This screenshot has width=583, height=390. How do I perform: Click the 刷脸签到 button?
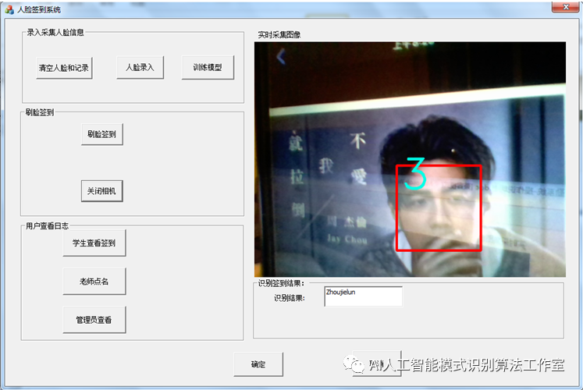click(x=102, y=134)
